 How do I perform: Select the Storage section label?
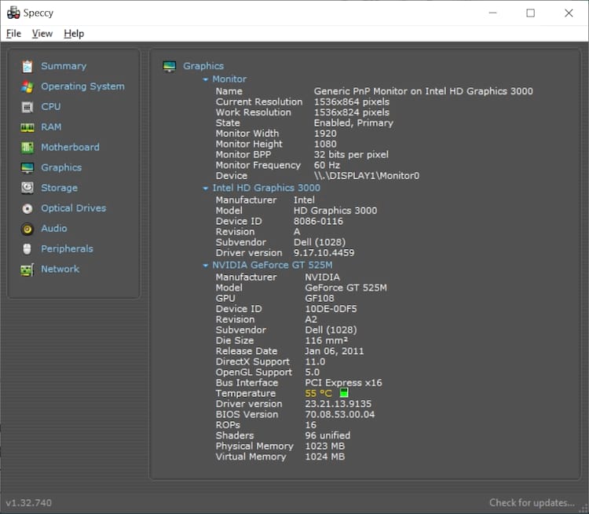pos(60,188)
